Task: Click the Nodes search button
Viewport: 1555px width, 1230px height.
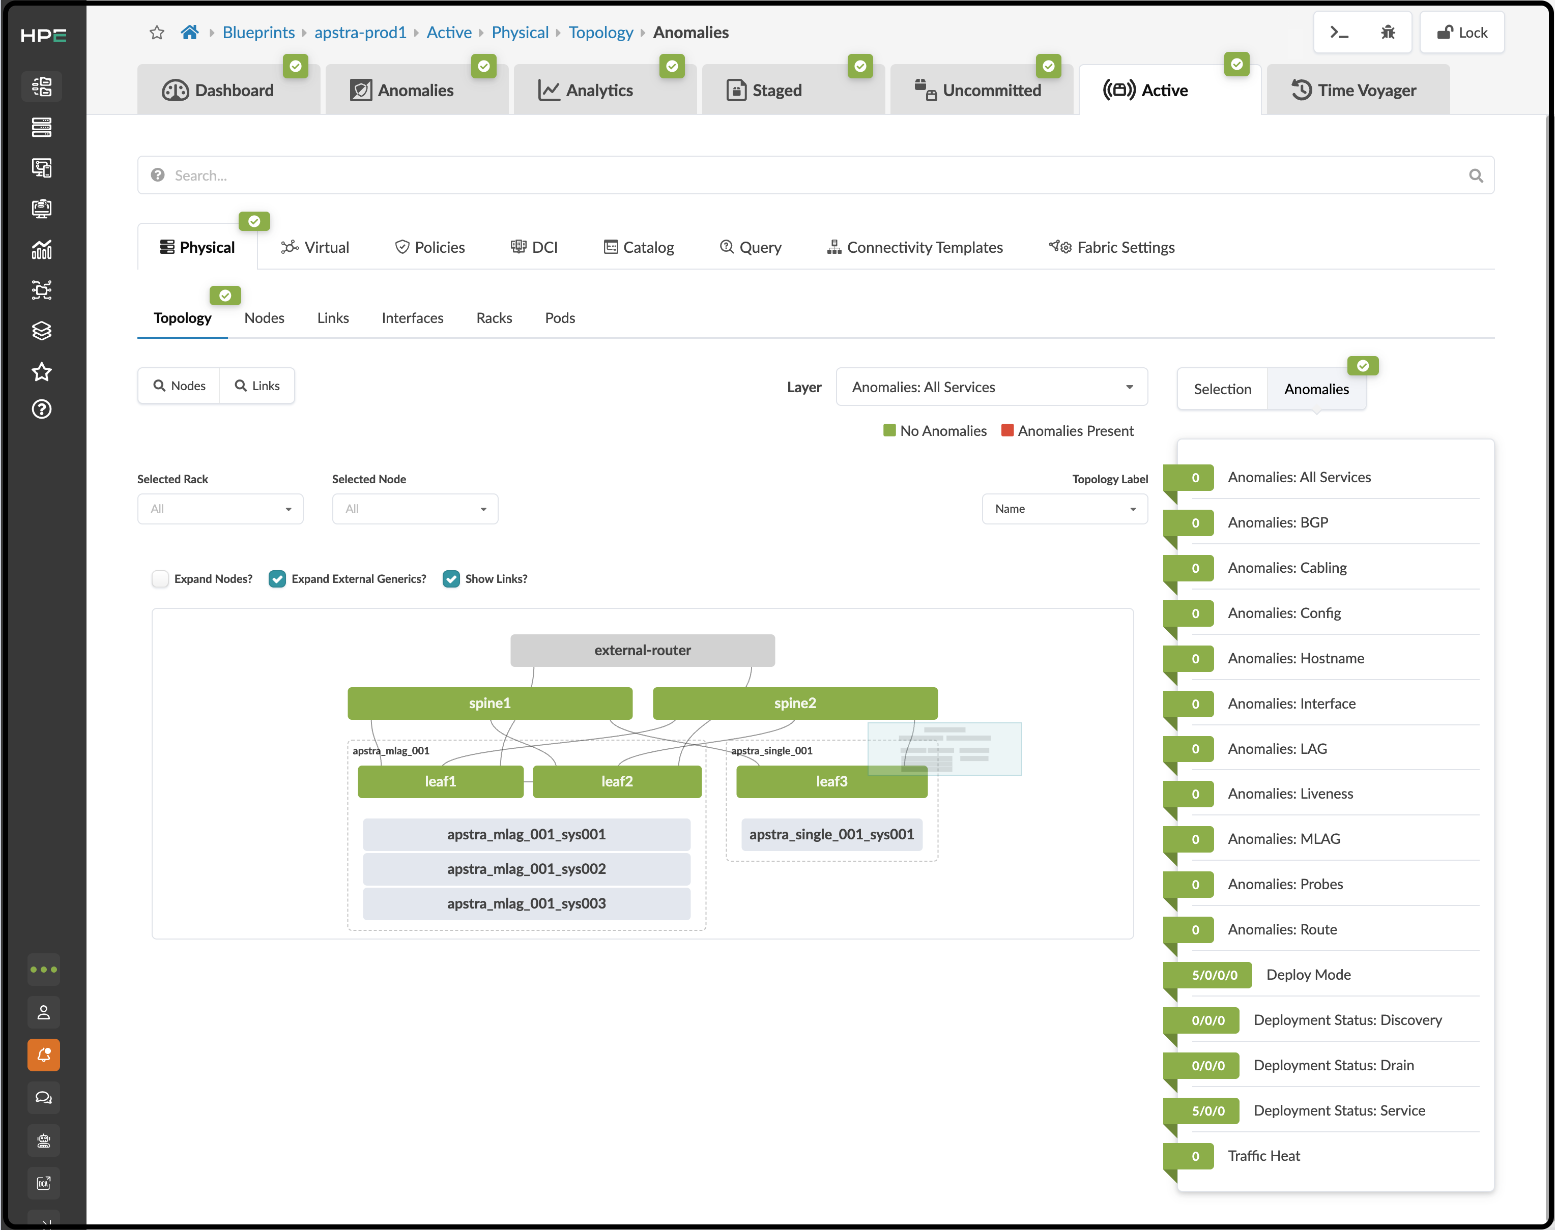Action: pos(179,386)
